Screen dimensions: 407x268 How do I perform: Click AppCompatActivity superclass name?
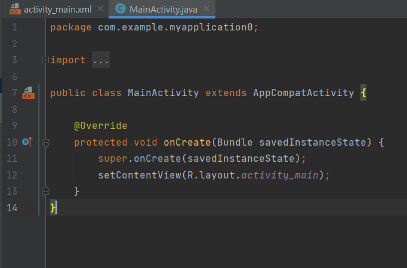click(x=303, y=93)
